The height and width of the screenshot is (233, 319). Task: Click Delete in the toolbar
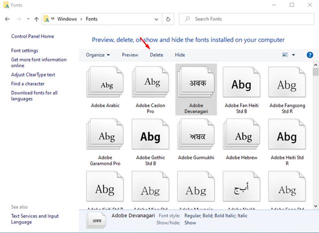click(x=157, y=55)
